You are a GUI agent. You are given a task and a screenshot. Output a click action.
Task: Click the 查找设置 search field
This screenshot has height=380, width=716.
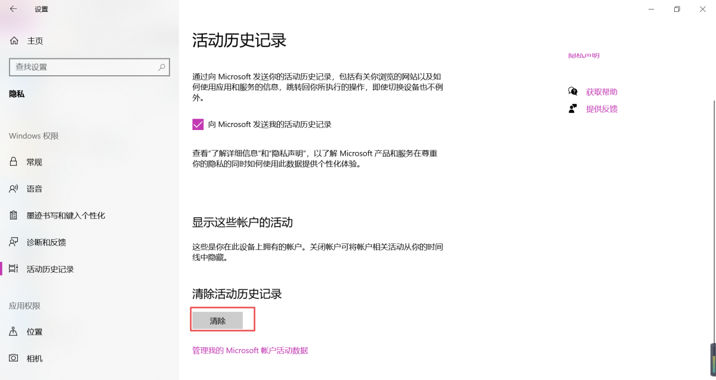89,67
